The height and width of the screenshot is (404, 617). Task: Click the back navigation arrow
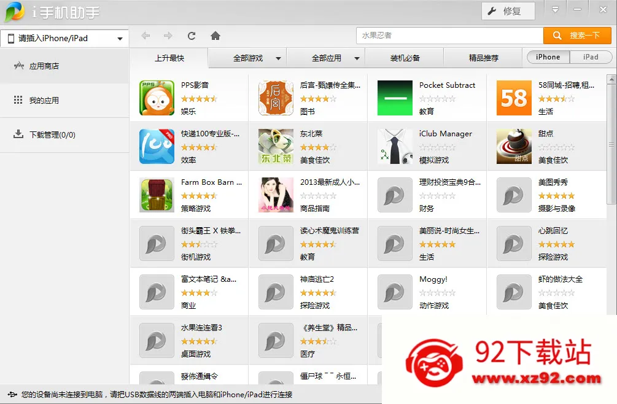click(x=146, y=36)
